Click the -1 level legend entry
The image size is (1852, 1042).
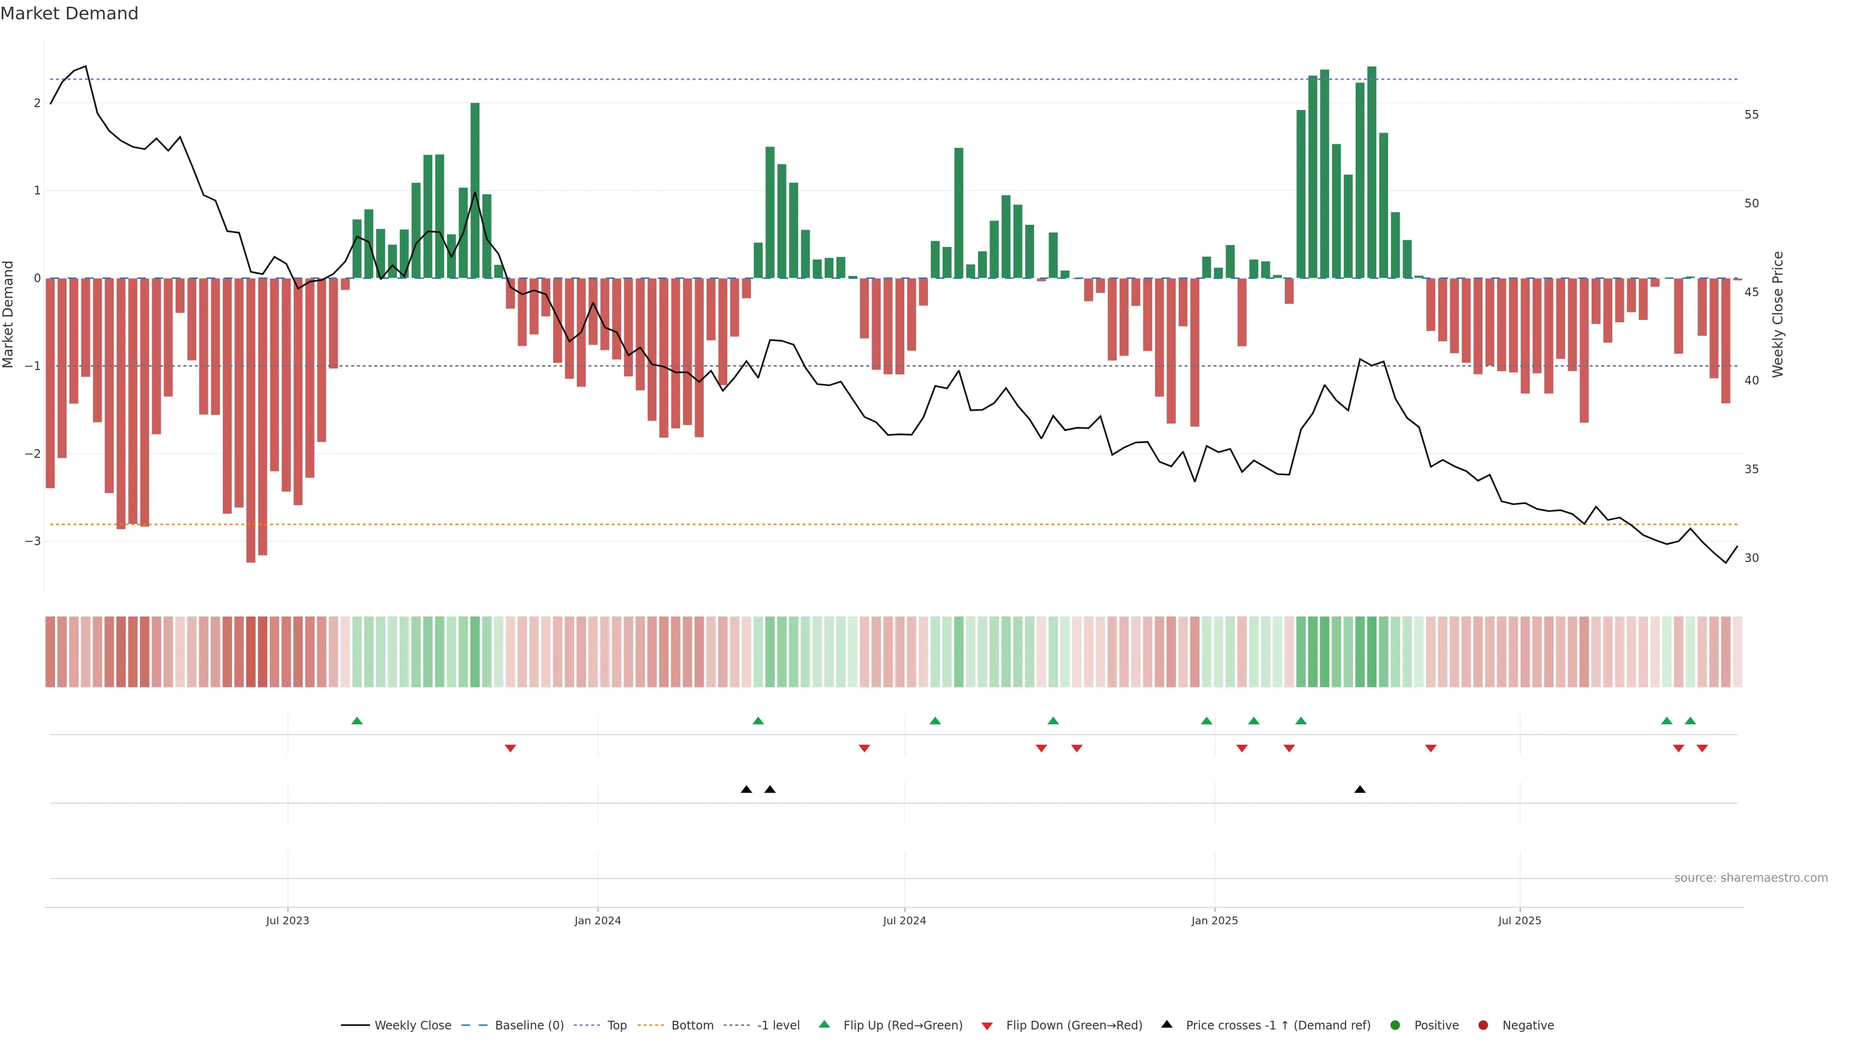pos(778,1026)
